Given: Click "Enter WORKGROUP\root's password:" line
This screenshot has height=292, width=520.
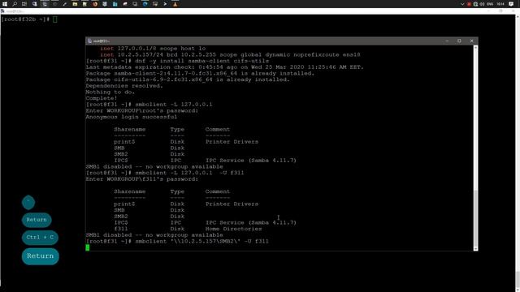Looking at the screenshot, I should (x=142, y=110).
